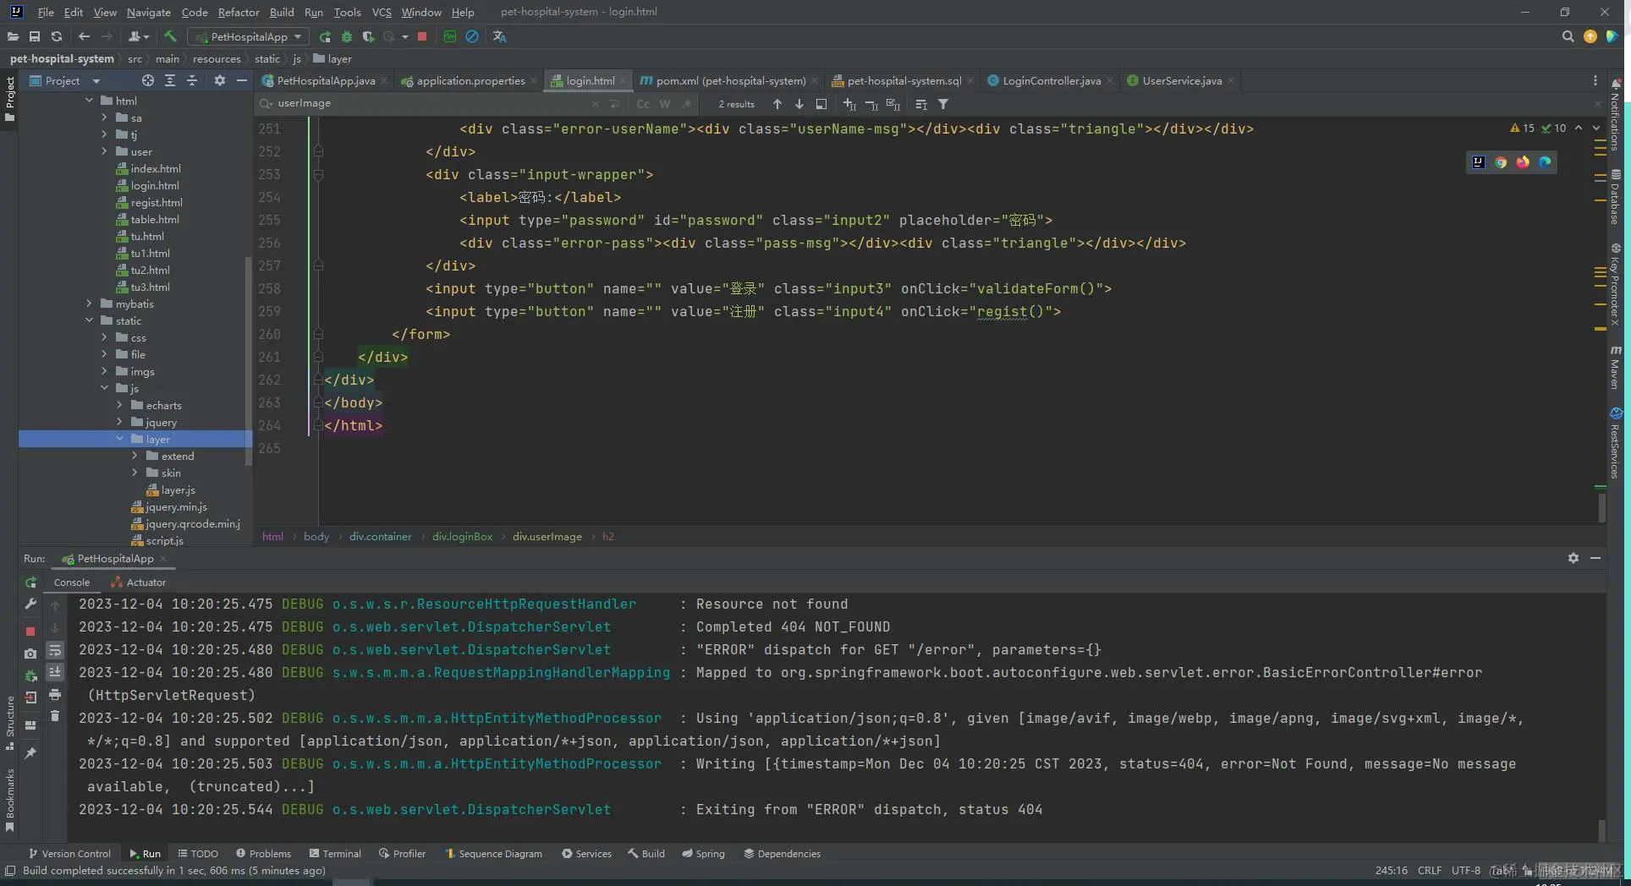Click camera thread dump icon
This screenshot has height=886, width=1631.
pyautogui.click(x=30, y=654)
